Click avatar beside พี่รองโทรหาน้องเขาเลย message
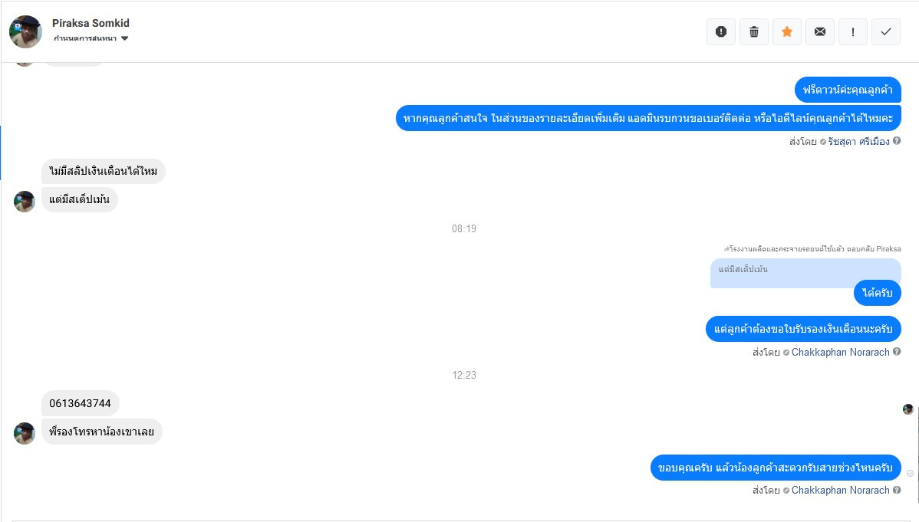This screenshot has width=919, height=522. point(25,433)
